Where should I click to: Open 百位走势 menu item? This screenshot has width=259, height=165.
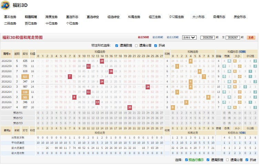pos(31,23)
